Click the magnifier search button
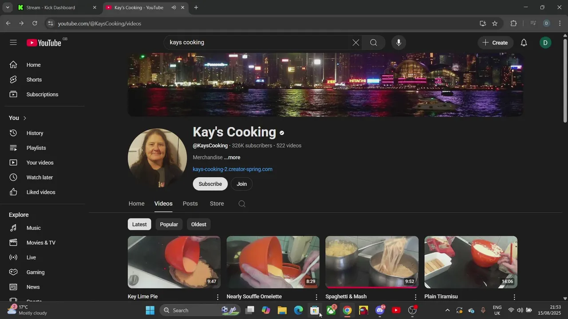The width and height of the screenshot is (568, 319). click(374, 43)
